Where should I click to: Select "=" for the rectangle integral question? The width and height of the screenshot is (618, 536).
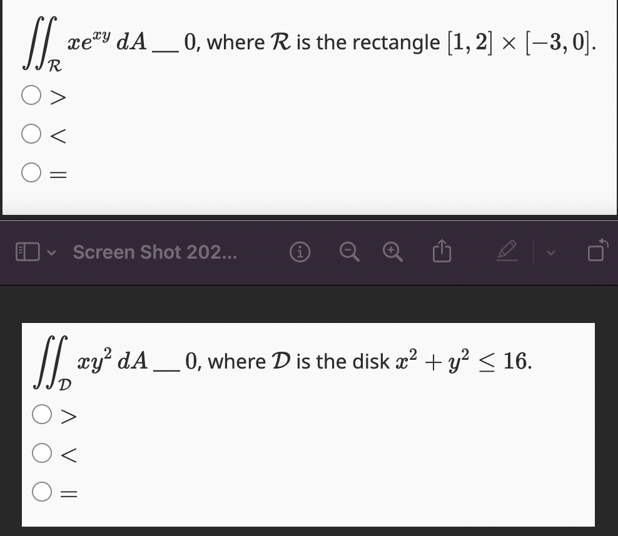click(x=31, y=172)
